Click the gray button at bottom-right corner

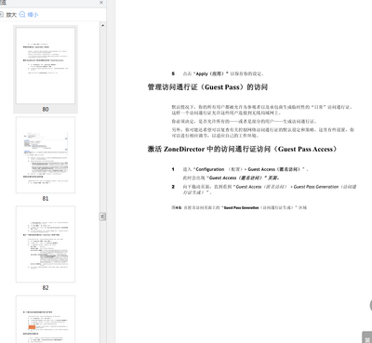pyautogui.click(x=367, y=337)
